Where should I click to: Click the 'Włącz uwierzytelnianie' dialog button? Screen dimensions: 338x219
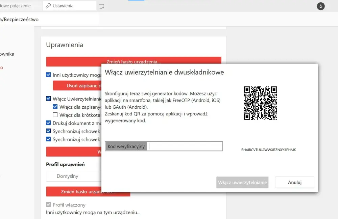coord(242,183)
